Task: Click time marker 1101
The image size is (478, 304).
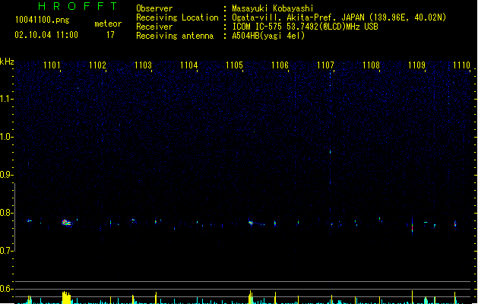Action: (x=52, y=65)
